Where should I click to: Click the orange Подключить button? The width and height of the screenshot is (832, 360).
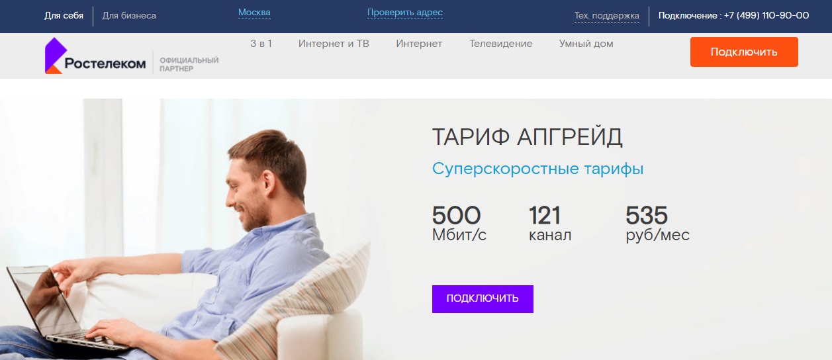pyautogui.click(x=744, y=52)
